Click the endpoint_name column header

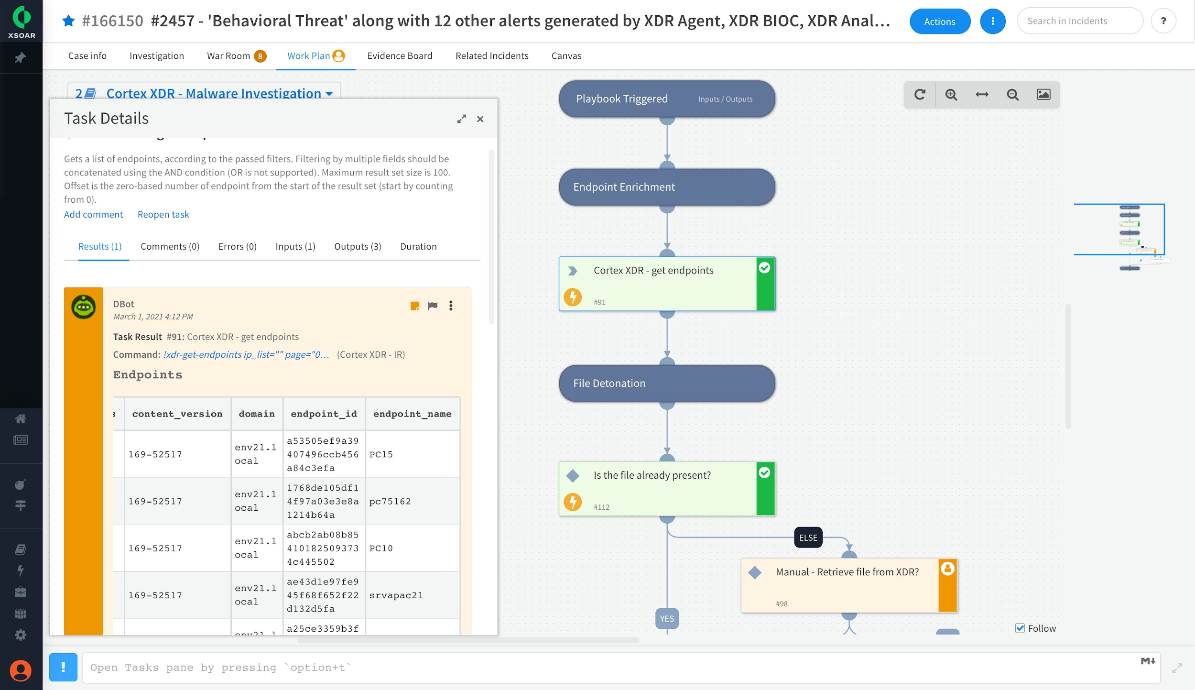(x=412, y=414)
